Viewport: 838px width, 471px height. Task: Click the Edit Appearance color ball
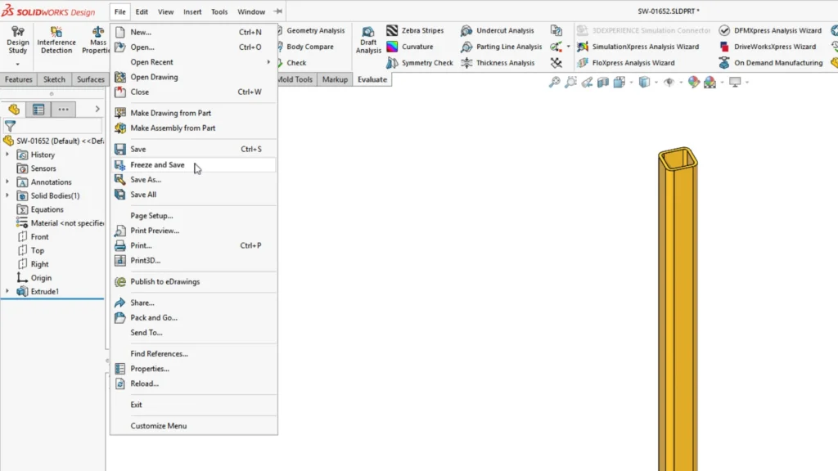694,83
